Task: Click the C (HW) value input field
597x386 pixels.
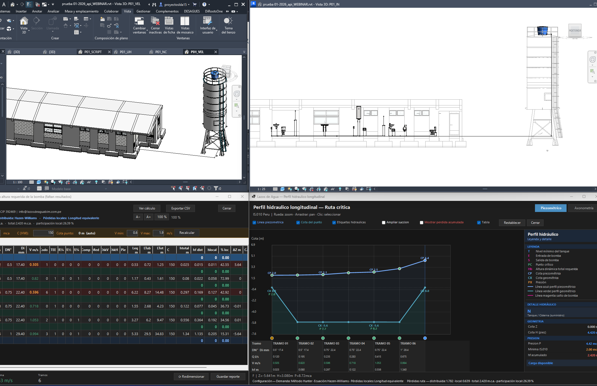Action: pos(44,233)
